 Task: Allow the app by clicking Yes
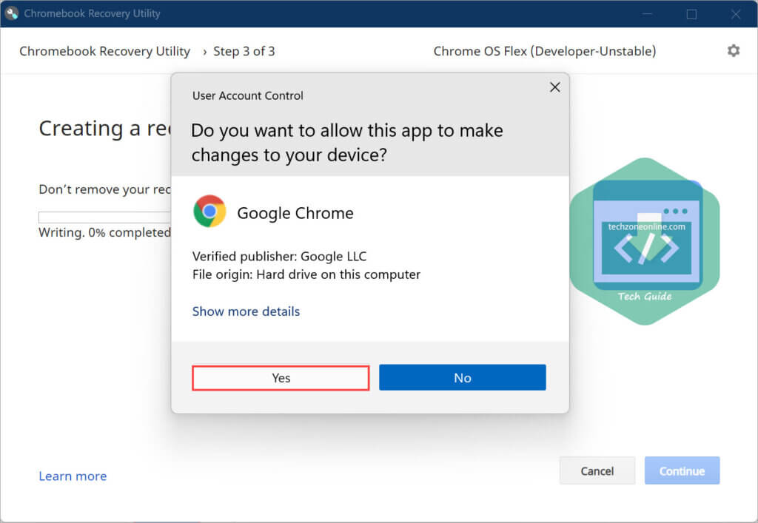click(x=281, y=377)
